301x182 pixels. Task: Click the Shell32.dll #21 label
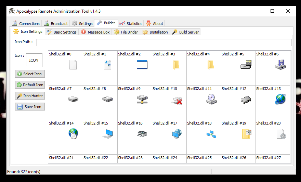coord(61,158)
